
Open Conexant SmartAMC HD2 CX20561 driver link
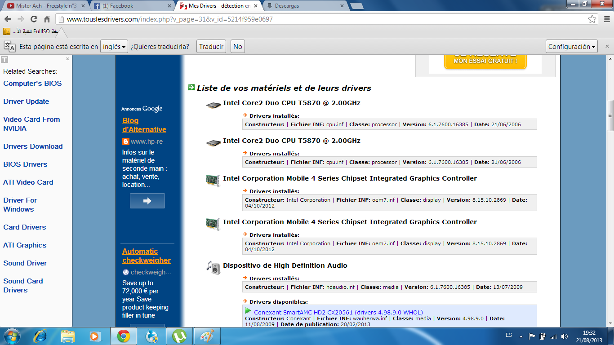[338, 312]
